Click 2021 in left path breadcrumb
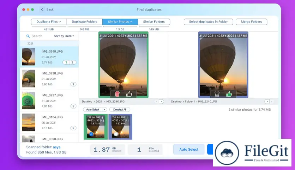Viewport: 295px width, 170px height. pos(99,102)
